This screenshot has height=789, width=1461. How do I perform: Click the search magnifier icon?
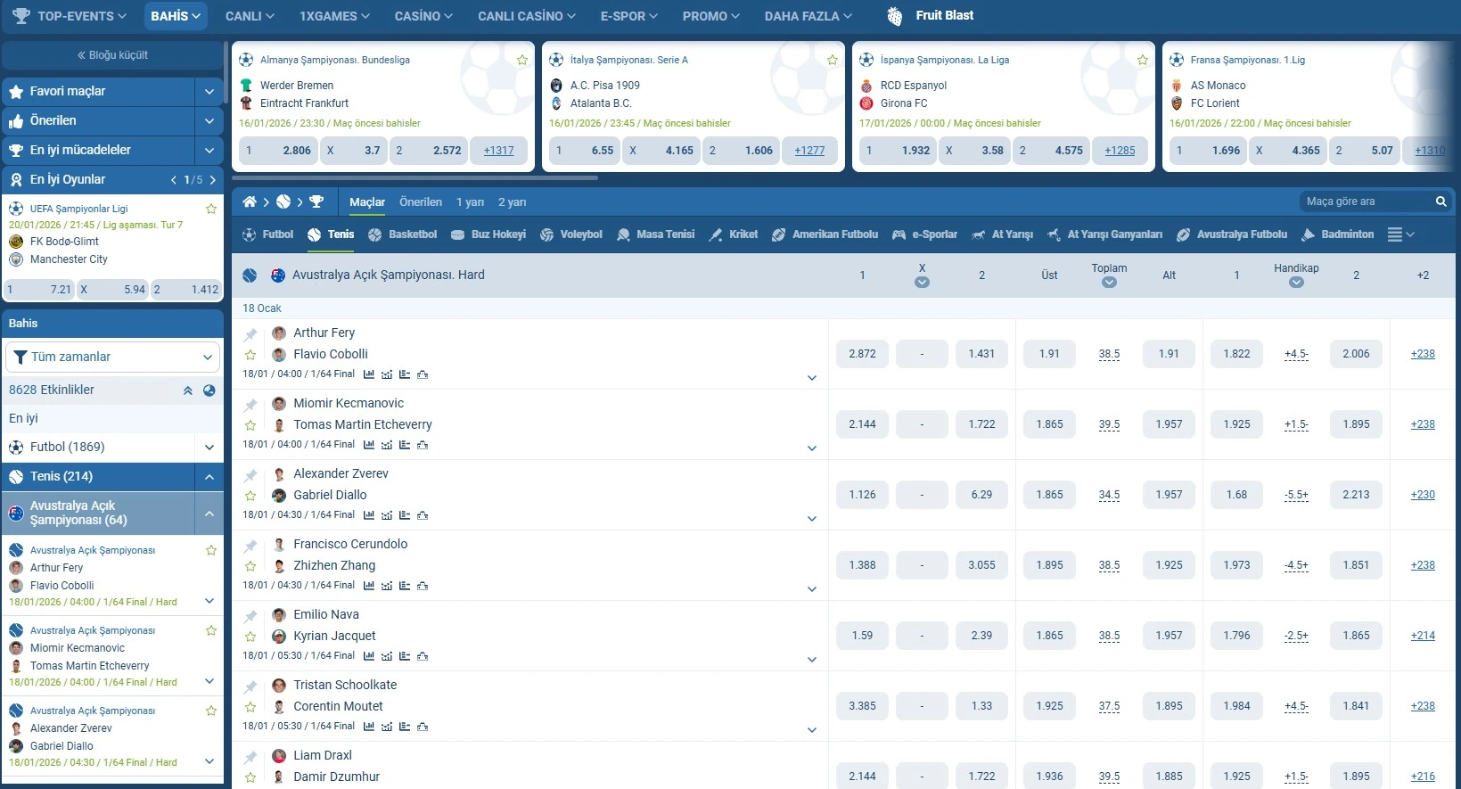click(1440, 201)
